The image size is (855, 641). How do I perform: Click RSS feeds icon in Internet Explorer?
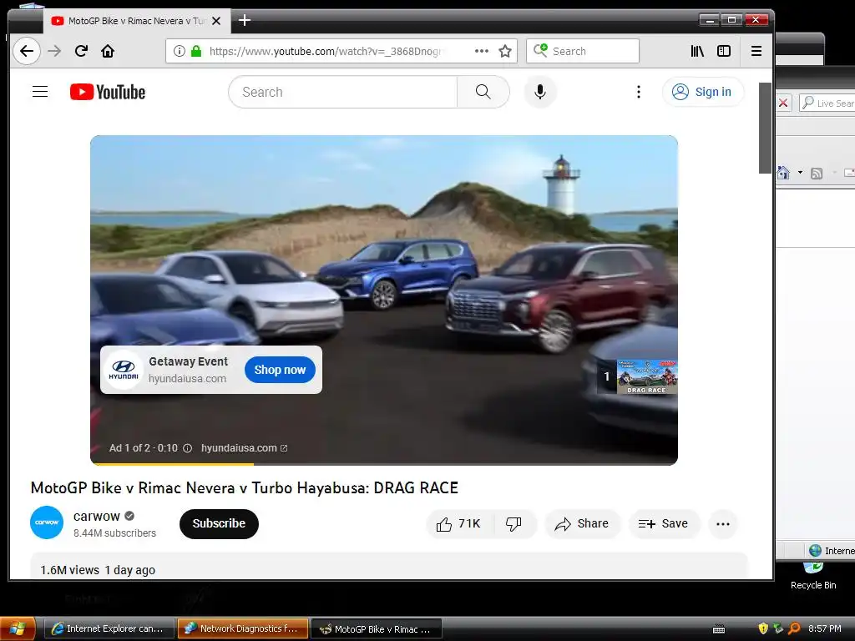[x=817, y=174]
